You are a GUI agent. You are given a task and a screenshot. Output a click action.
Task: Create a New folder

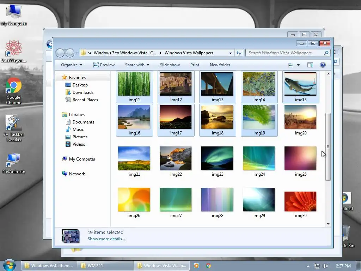tap(220, 65)
